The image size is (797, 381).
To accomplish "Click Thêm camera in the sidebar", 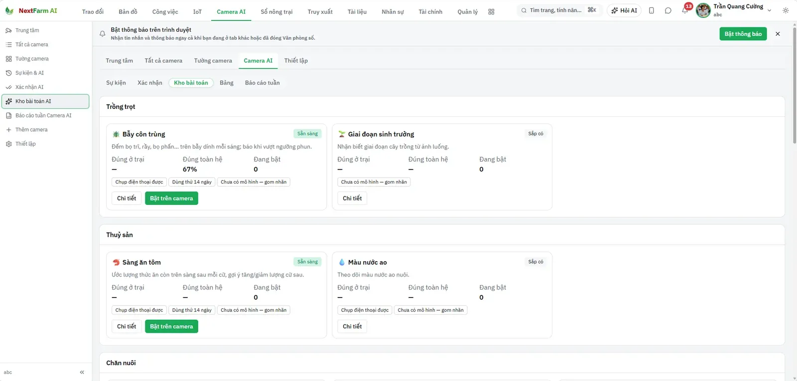I will point(46,130).
